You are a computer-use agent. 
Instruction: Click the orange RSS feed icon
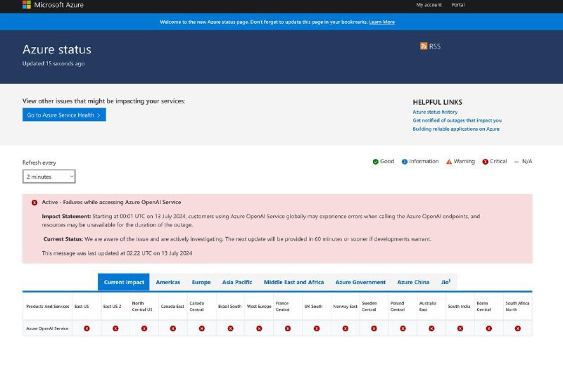[x=424, y=46]
